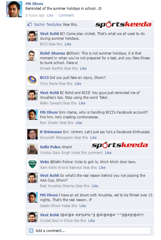The image size is (161, 240).
Task: Open MS Dhoni profile name at top
Action: pos(34,4)
